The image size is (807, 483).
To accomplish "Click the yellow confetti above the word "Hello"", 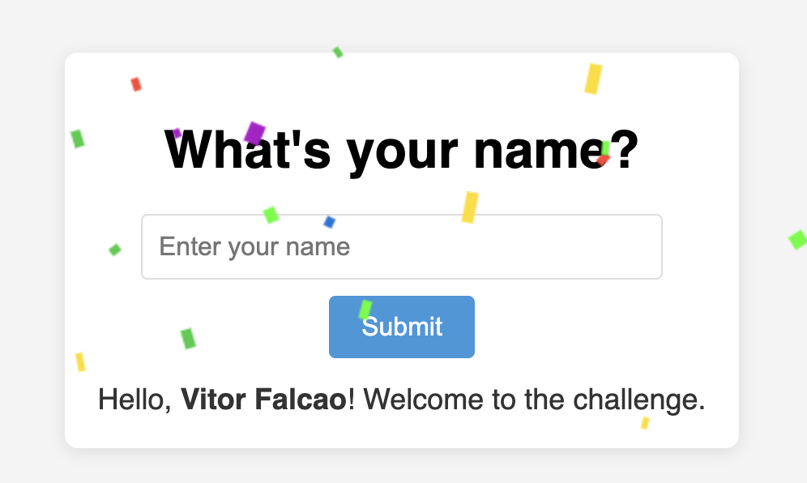I will click(x=80, y=362).
